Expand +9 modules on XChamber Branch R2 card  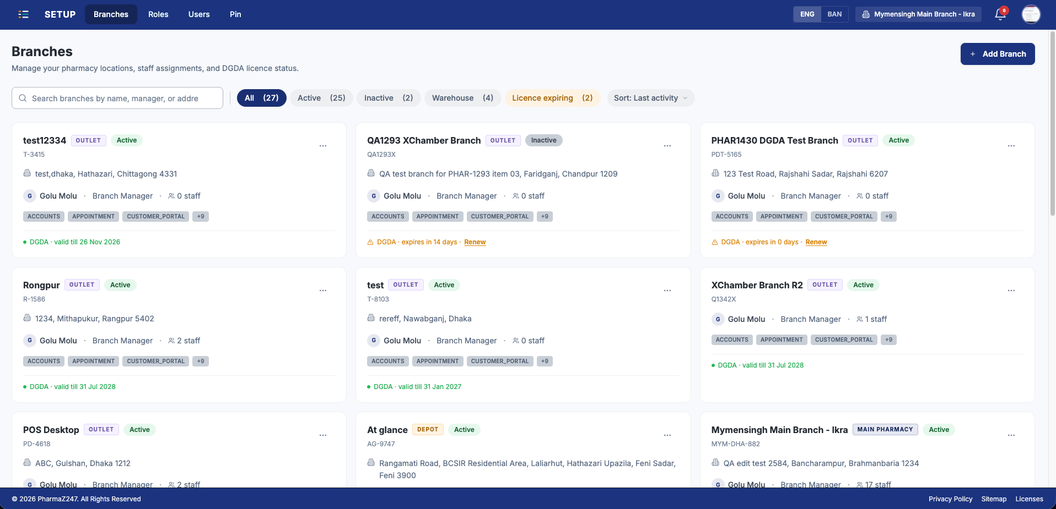click(888, 340)
